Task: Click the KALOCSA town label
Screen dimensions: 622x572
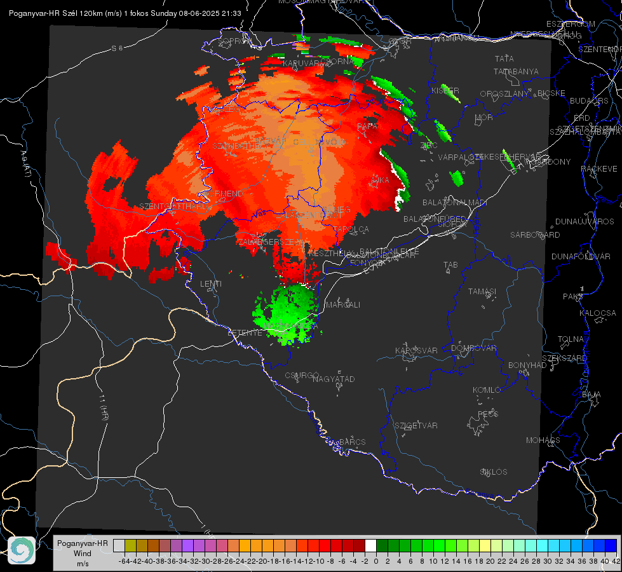Action: 597,313
